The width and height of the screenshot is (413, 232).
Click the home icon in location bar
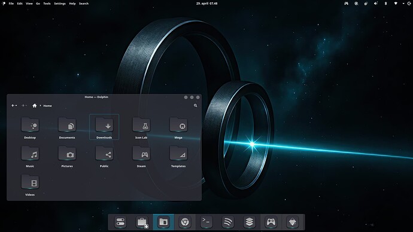pyautogui.click(x=35, y=105)
